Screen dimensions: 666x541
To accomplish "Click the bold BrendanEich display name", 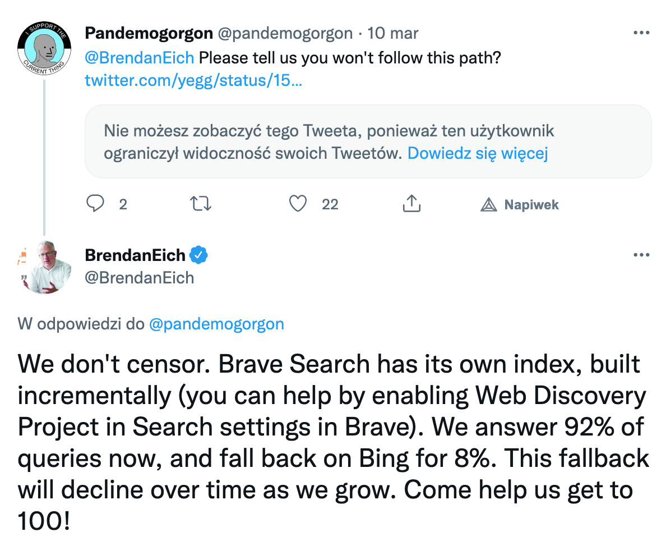I will [x=135, y=255].
